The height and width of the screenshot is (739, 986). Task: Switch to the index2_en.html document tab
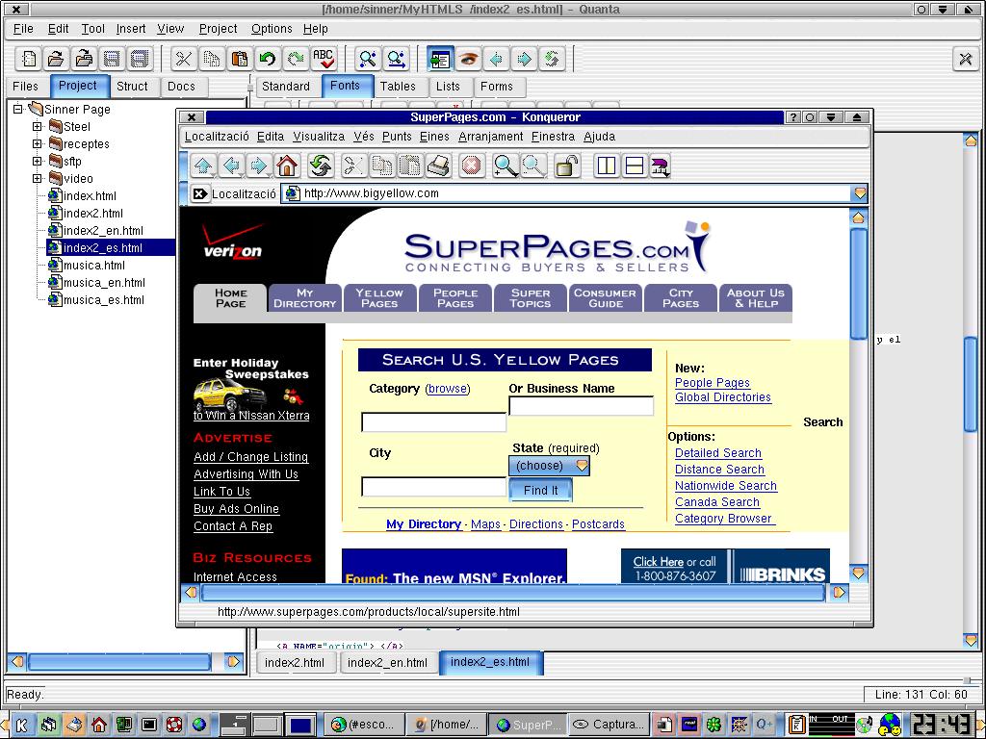tap(387, 662)
